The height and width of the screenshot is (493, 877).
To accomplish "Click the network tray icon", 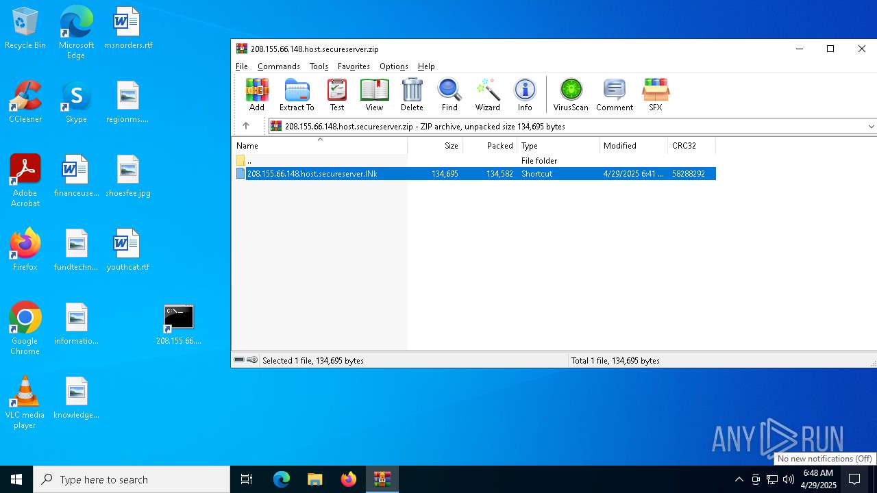I will coord(772,479).
